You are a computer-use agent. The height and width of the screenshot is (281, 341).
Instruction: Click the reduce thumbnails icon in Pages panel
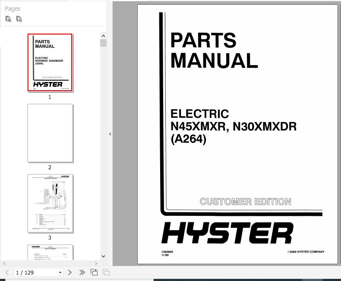19,19
